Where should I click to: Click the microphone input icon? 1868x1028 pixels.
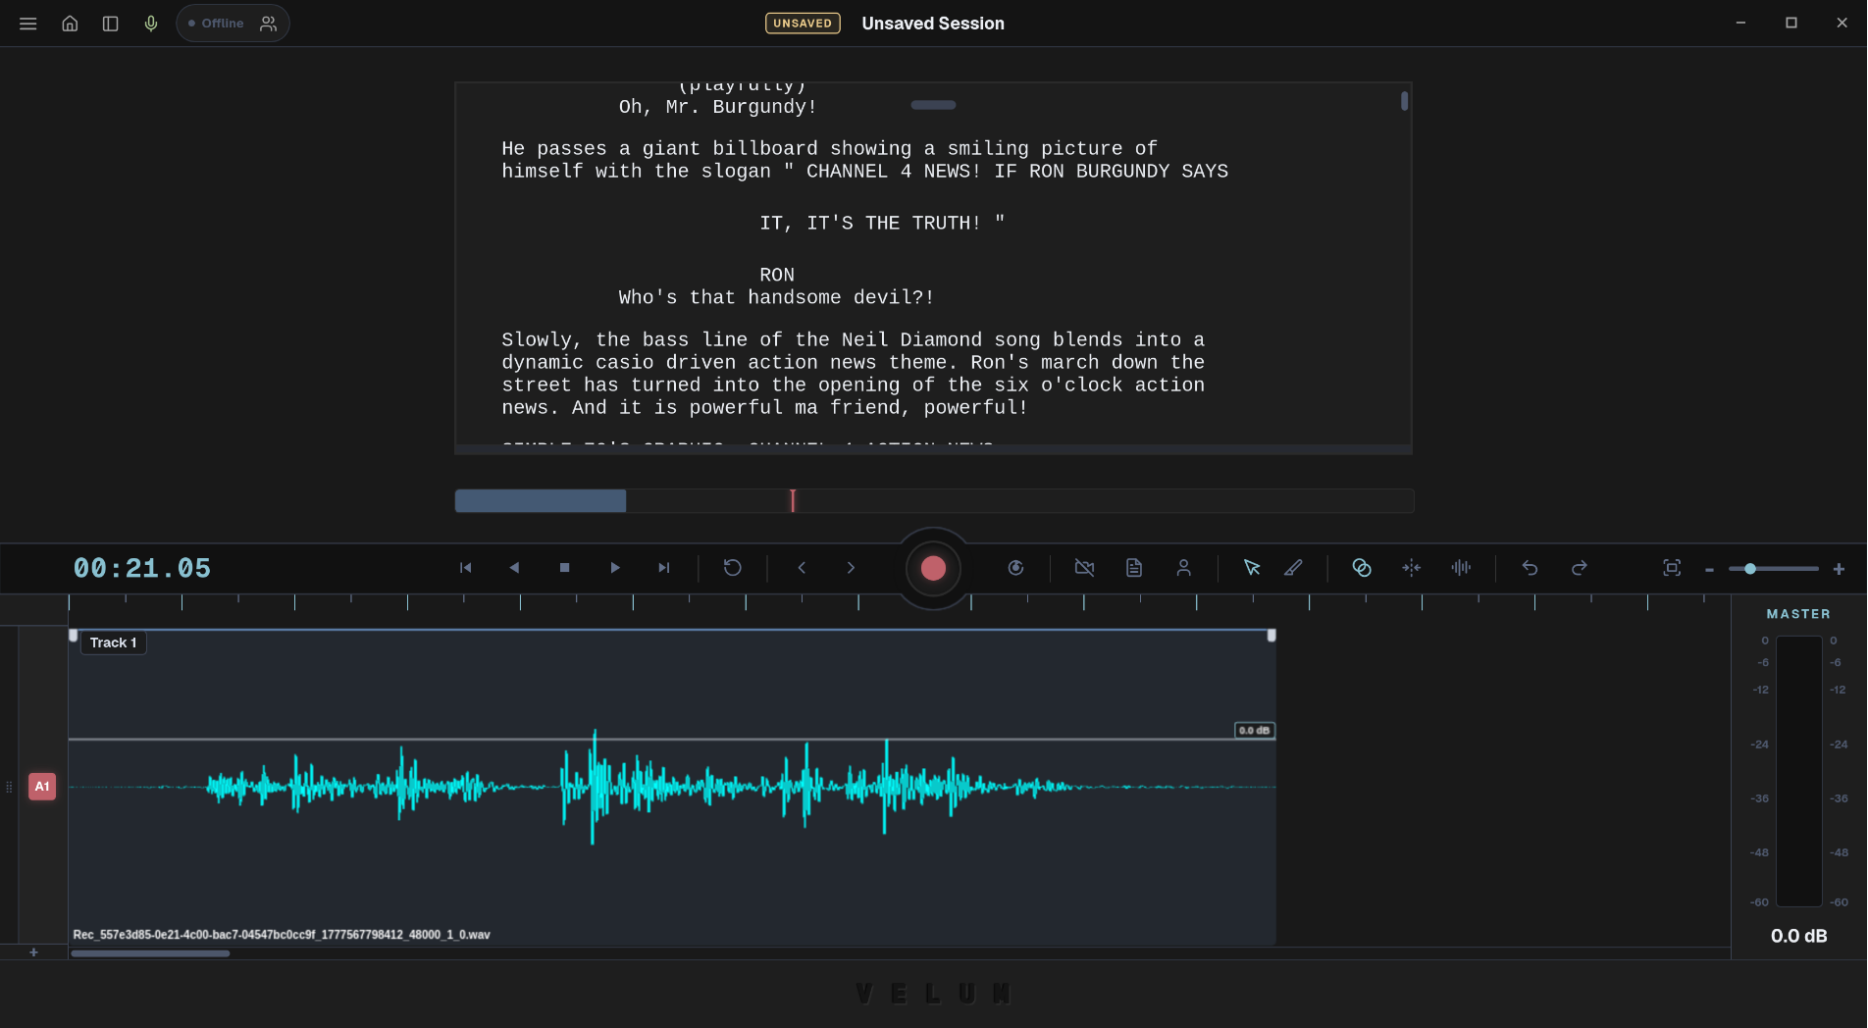(151, 24)
